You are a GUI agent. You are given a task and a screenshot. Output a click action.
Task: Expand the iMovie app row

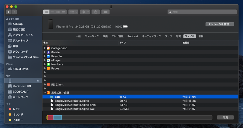pos(45,52)
